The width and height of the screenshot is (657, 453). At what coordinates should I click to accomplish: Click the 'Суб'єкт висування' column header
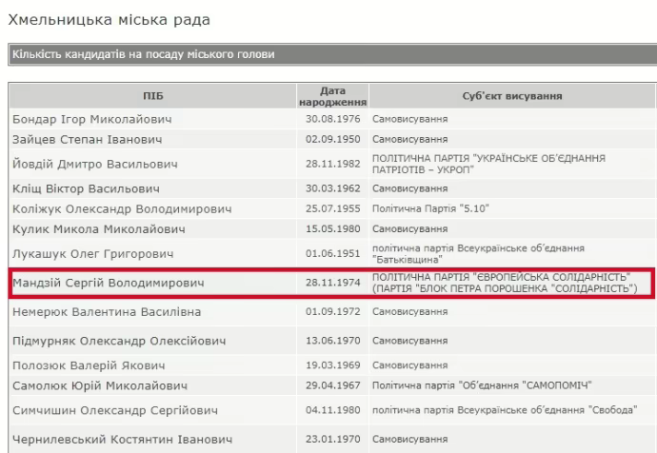pos(511,96)
